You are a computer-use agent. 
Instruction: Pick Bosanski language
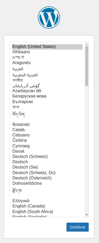47,125
